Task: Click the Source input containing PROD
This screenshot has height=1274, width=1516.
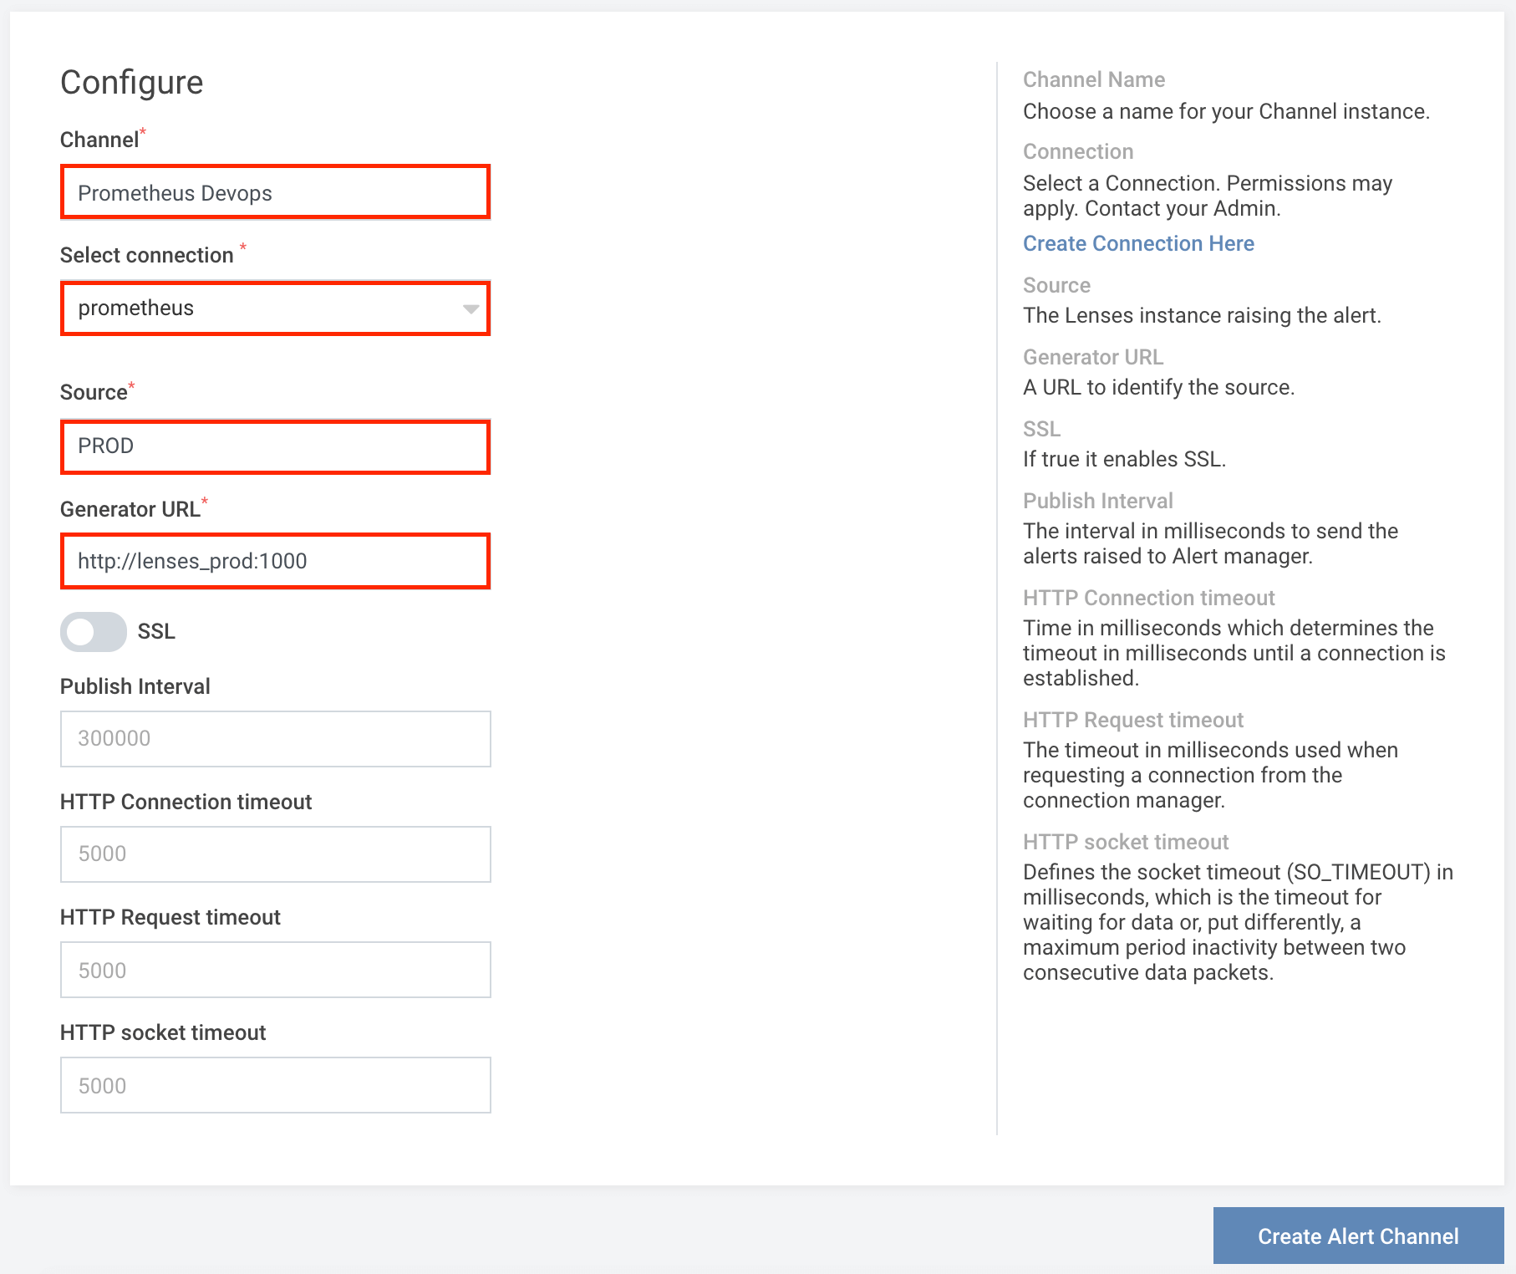Action: tap(275, 446)
